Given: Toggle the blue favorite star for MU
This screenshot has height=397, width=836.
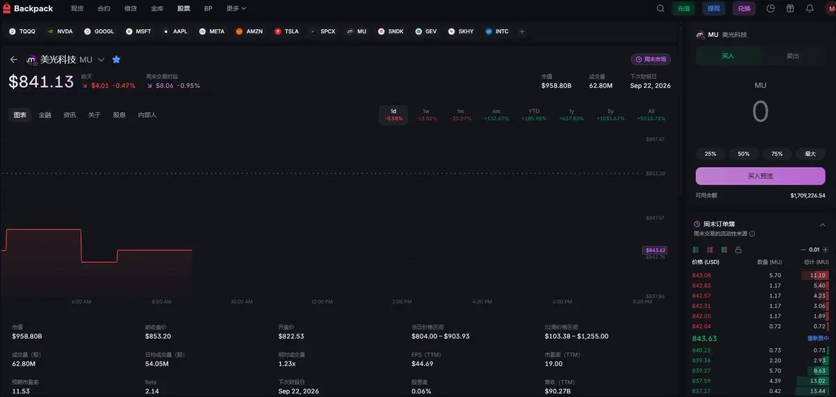Looking at the screenshot, I should (116, 60).
